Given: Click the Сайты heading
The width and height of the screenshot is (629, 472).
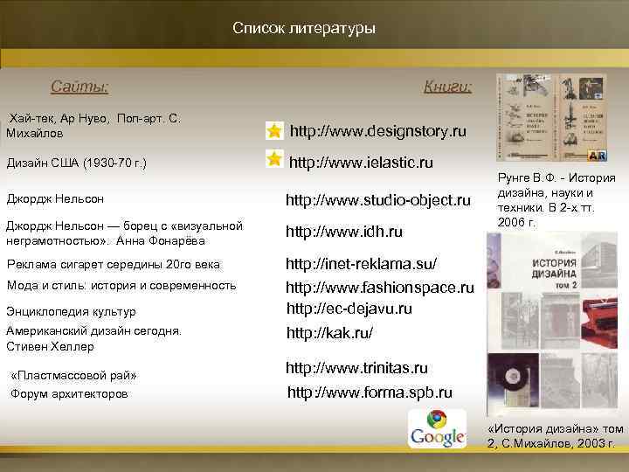Looking at the screenshot, I should [79, 87].
